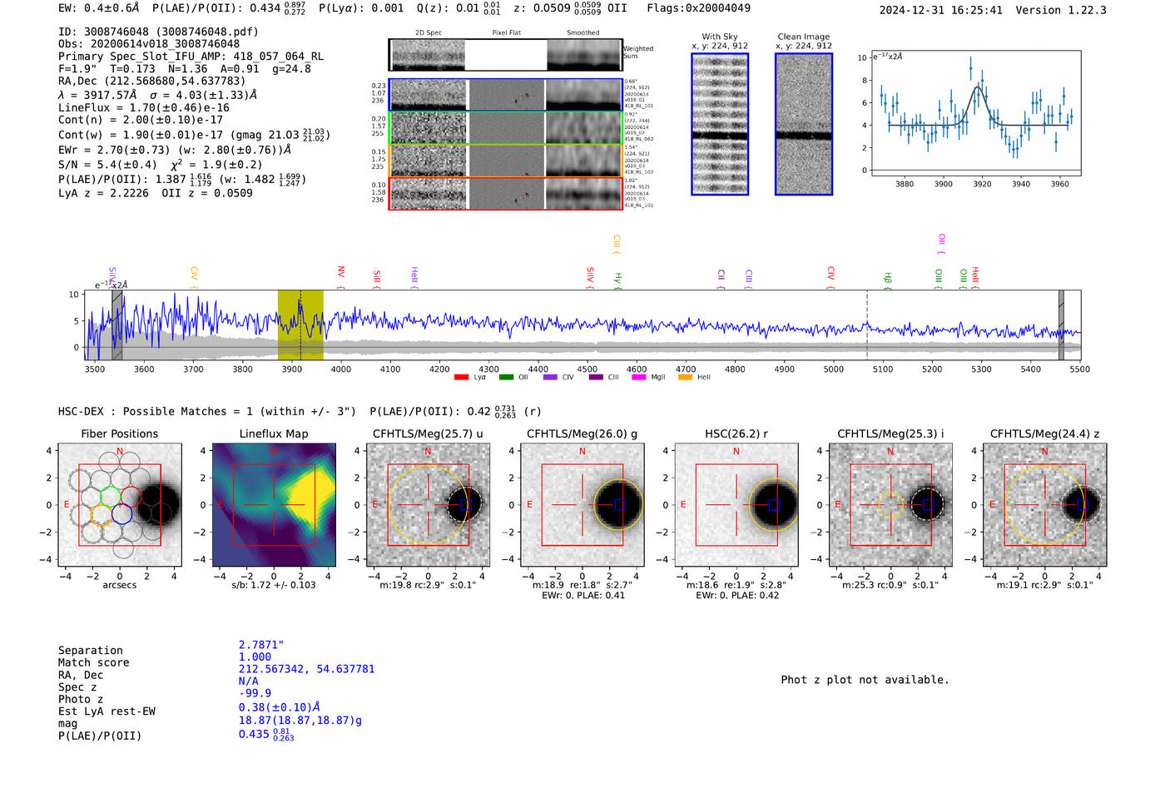
Task: Select the green-bordered 2D spectrum row
Action: click(506, 128)
